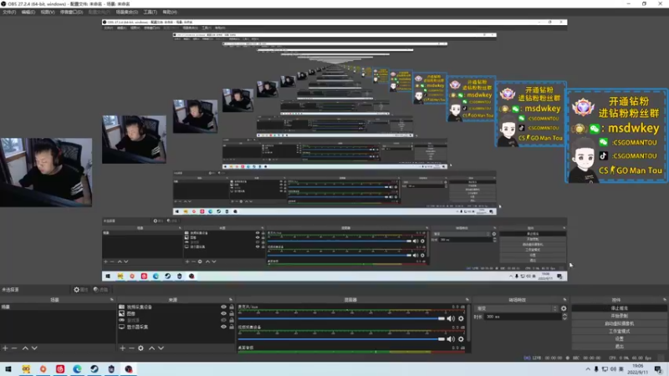Open the 视图(V) menu
669x376 pixels.
coord(48,12)
